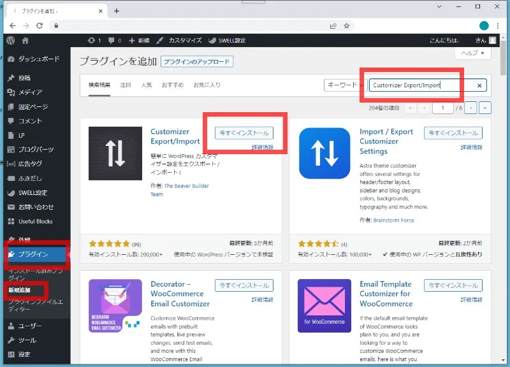Open お問い合わせ in sidebar

(x=31, y=207)
